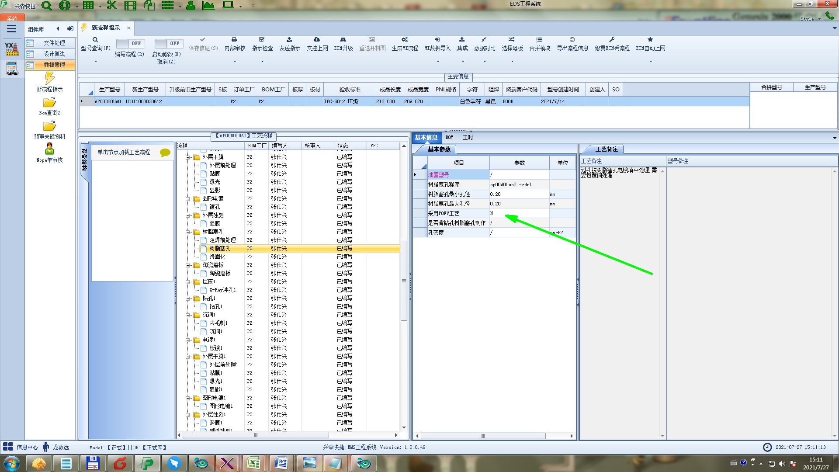The width and height of the screenshot is (839, 472).
Task: Click the 型号查询 search icon
Action: click(95, 40)
